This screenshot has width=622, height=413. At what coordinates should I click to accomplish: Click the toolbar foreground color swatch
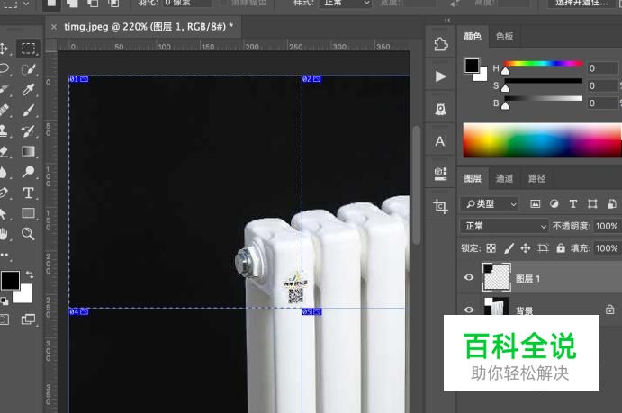(x=10, y=280)
